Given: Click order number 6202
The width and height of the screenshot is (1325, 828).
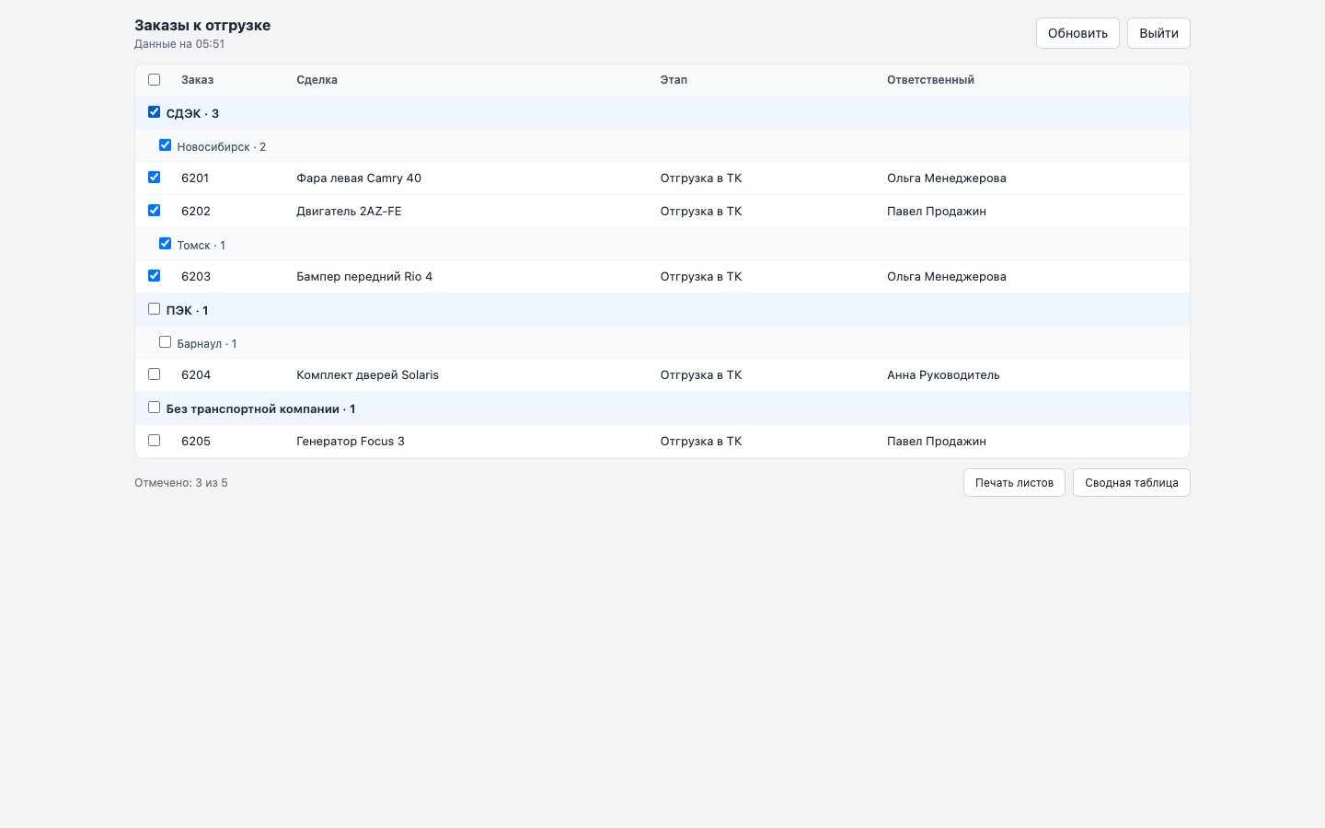Looking at the screenshot, I should (196, 212).
